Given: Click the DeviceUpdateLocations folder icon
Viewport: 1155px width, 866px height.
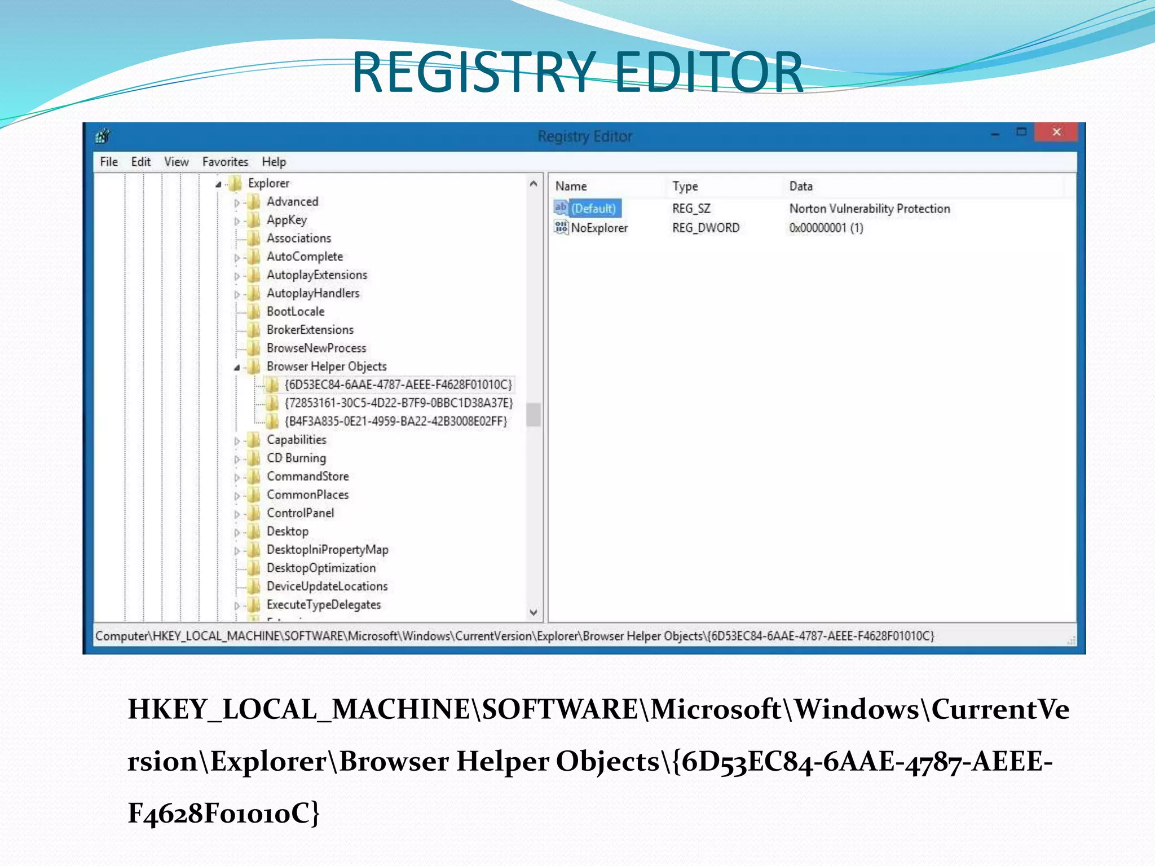Looking at the screenshot, I should pos(254,586).
